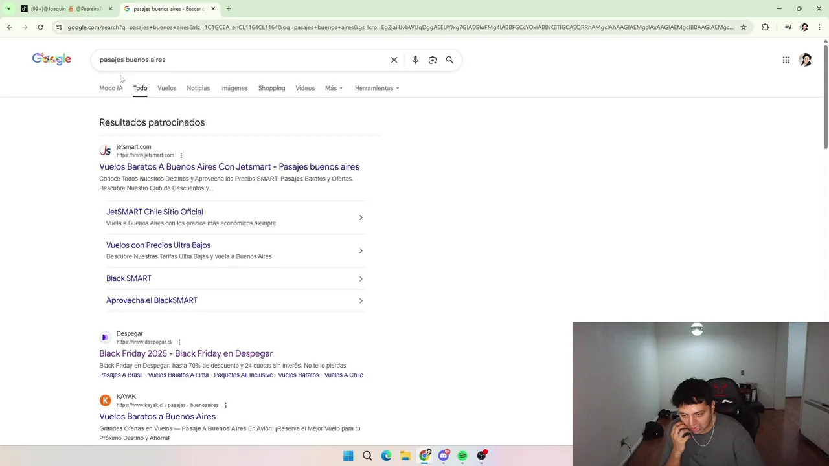
Task: Click the magnifying glass search button
Action: tap(449, 60)
